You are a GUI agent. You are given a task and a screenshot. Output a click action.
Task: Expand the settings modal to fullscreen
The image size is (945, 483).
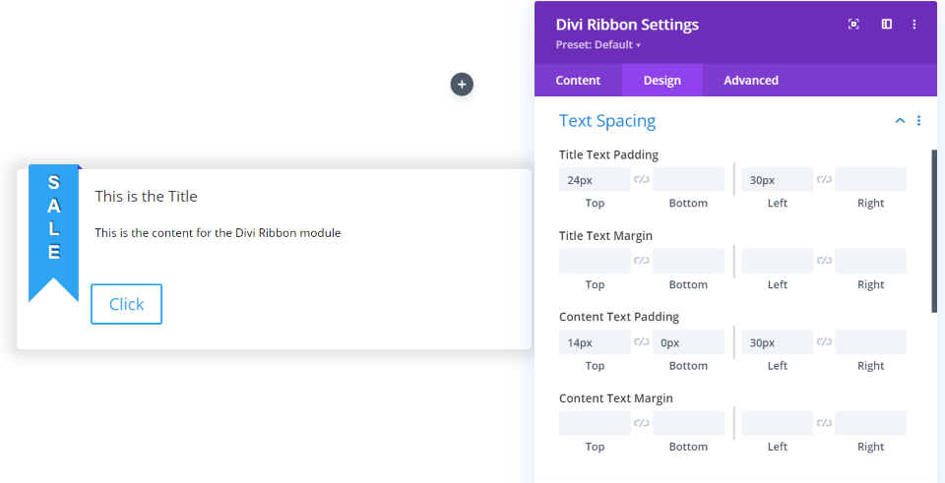[853, 25]
